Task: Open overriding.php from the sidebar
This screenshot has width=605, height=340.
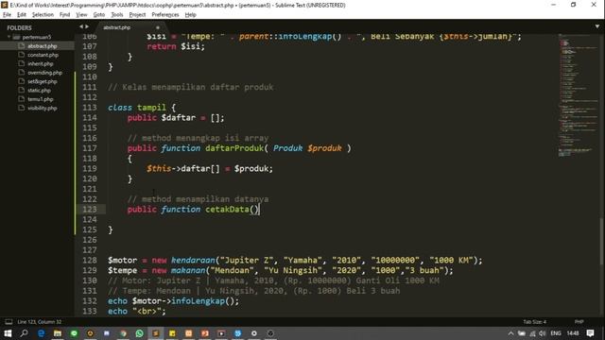Action: pyautogui.click(x=44, y=73)
